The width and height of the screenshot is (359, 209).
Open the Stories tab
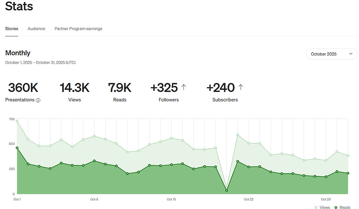click(x=12, y=29)
